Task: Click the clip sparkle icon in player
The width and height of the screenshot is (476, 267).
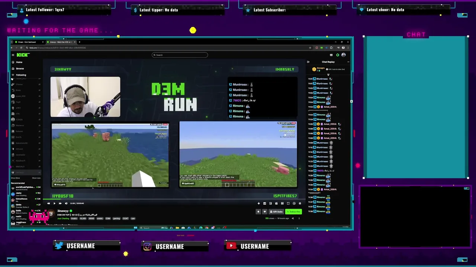Action: point(259,203)
